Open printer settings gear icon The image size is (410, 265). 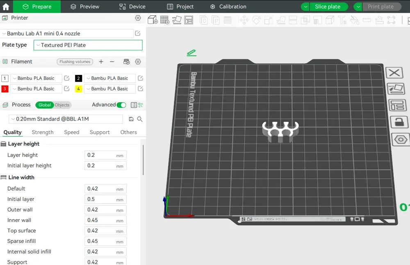138,18
